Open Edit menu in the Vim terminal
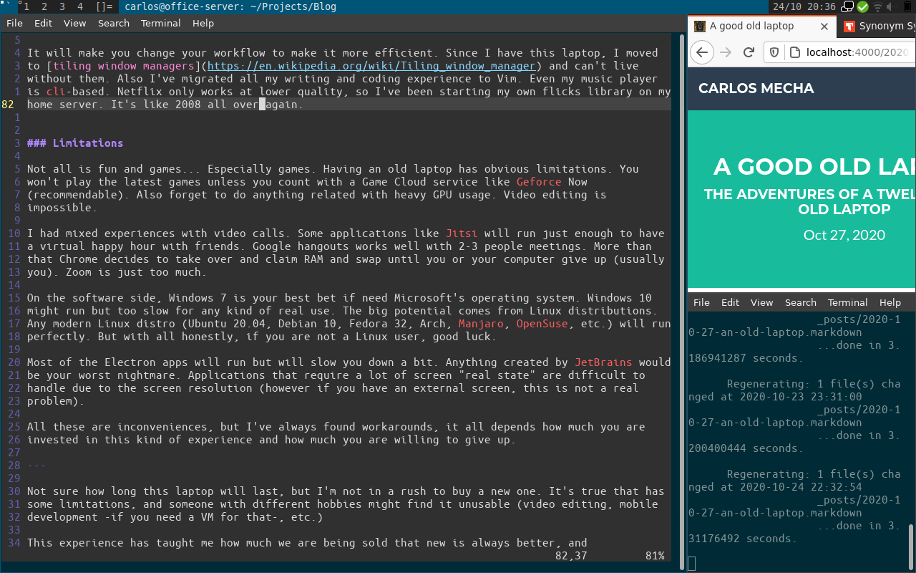 pyautogui.click(x=44, y=23)
